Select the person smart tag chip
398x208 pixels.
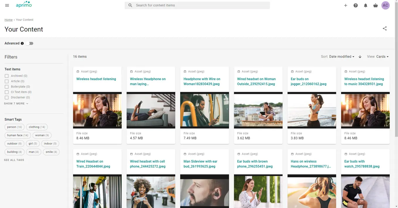14,127
